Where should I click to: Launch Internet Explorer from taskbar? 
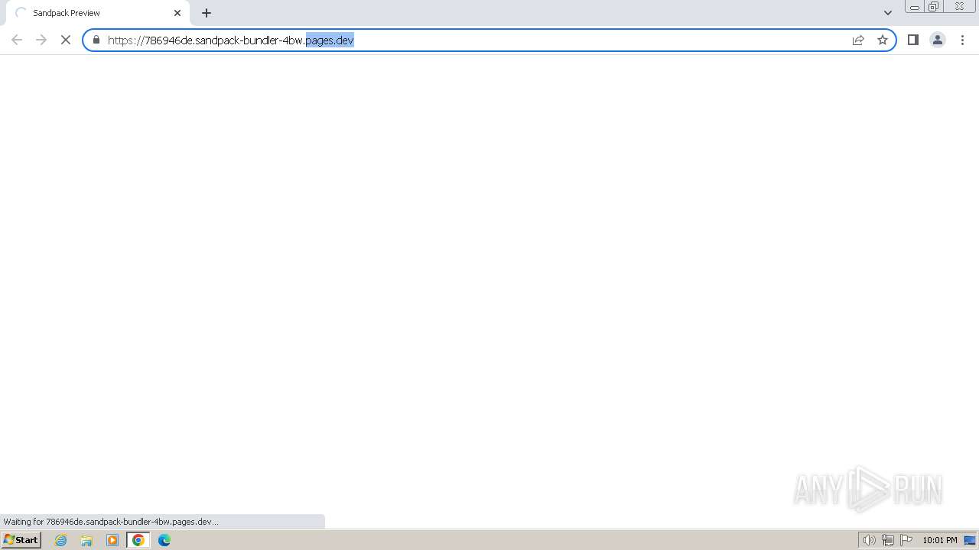61,540
